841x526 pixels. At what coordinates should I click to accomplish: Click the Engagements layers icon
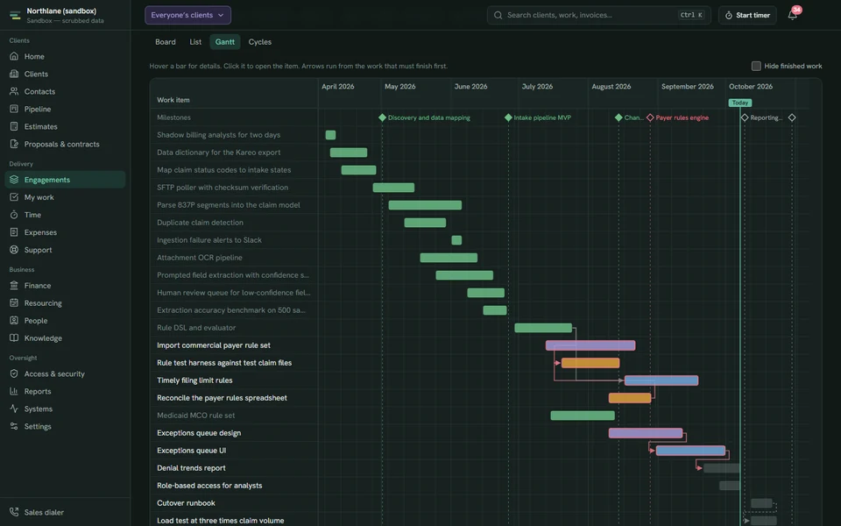pyautogui.click(x=14, y=180)
